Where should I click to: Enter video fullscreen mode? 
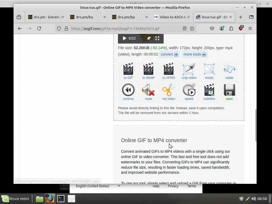tap(157, 38)
